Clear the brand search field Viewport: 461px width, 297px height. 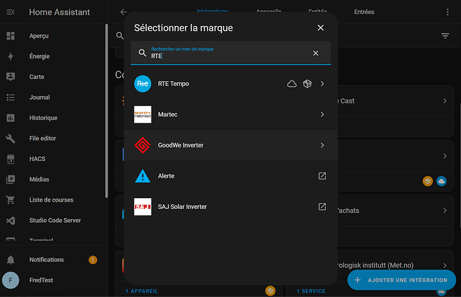tap(315, 53)
